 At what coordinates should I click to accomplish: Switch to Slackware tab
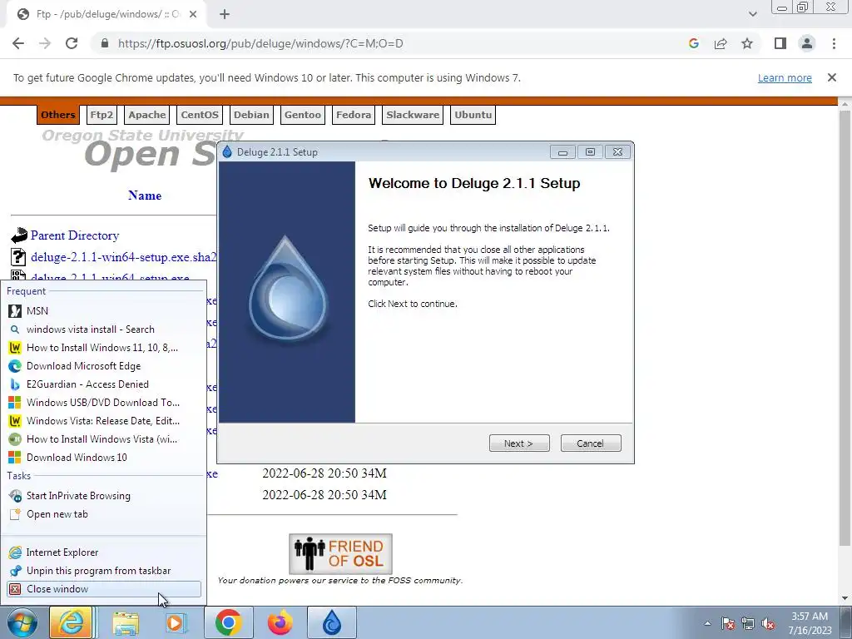coord(413,115)
